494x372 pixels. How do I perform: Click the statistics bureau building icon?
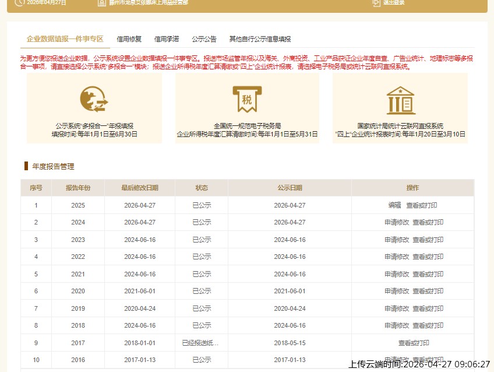point(400,101)
